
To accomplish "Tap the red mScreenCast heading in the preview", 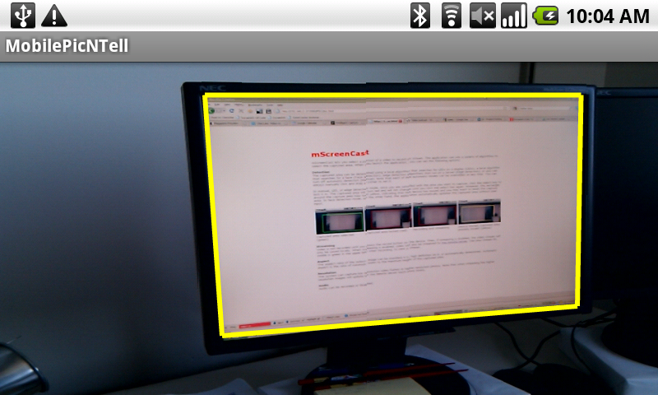I will 340,153.
